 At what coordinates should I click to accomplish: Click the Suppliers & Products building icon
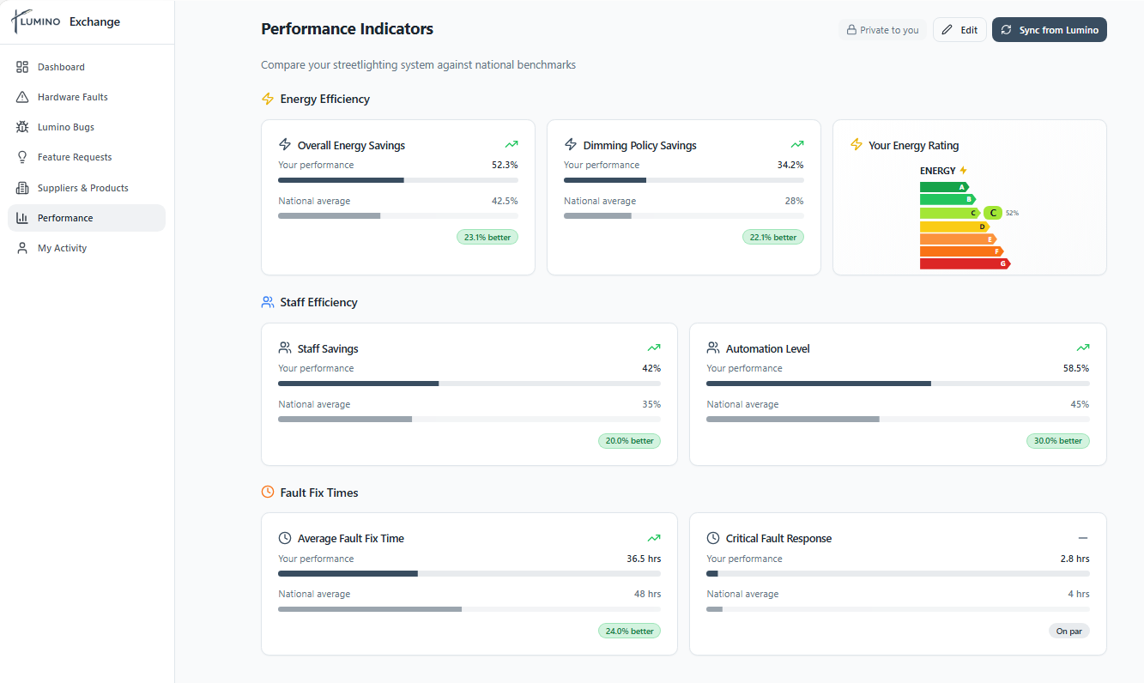(x=22, y=188)
